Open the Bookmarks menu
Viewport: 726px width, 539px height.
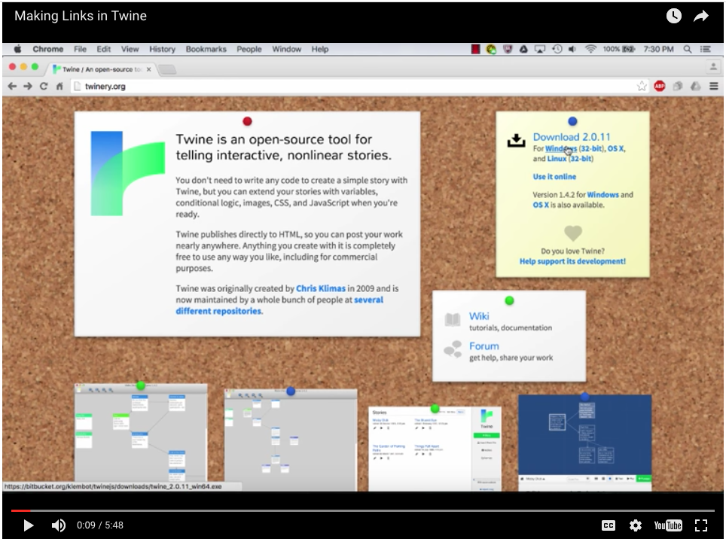click(206, 49)
